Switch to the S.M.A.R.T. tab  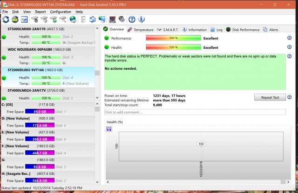tap(168, 29)
